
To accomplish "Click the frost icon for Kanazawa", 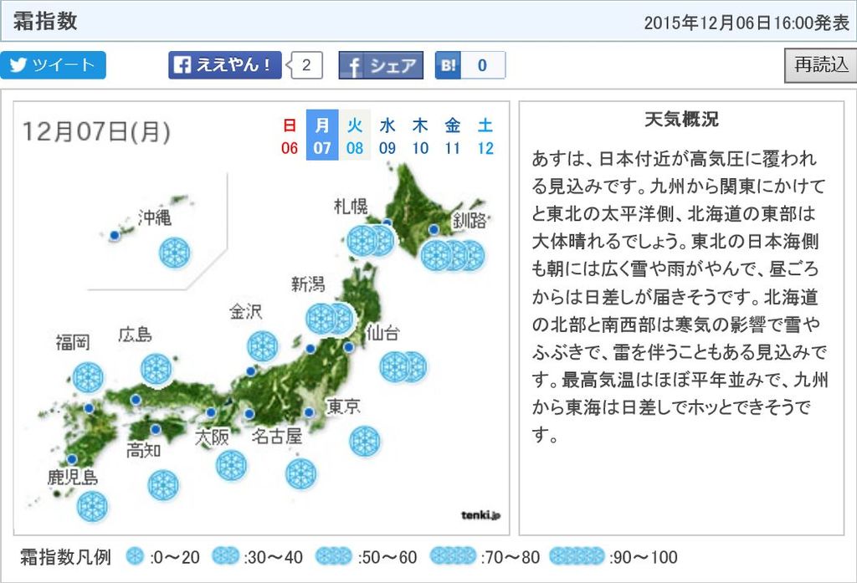I will pyautogui.click(x=262, y=345).
